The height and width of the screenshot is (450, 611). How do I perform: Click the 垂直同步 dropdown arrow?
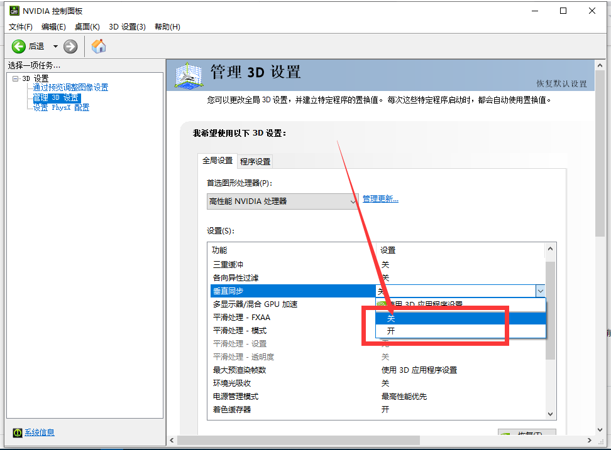point(541,291)
